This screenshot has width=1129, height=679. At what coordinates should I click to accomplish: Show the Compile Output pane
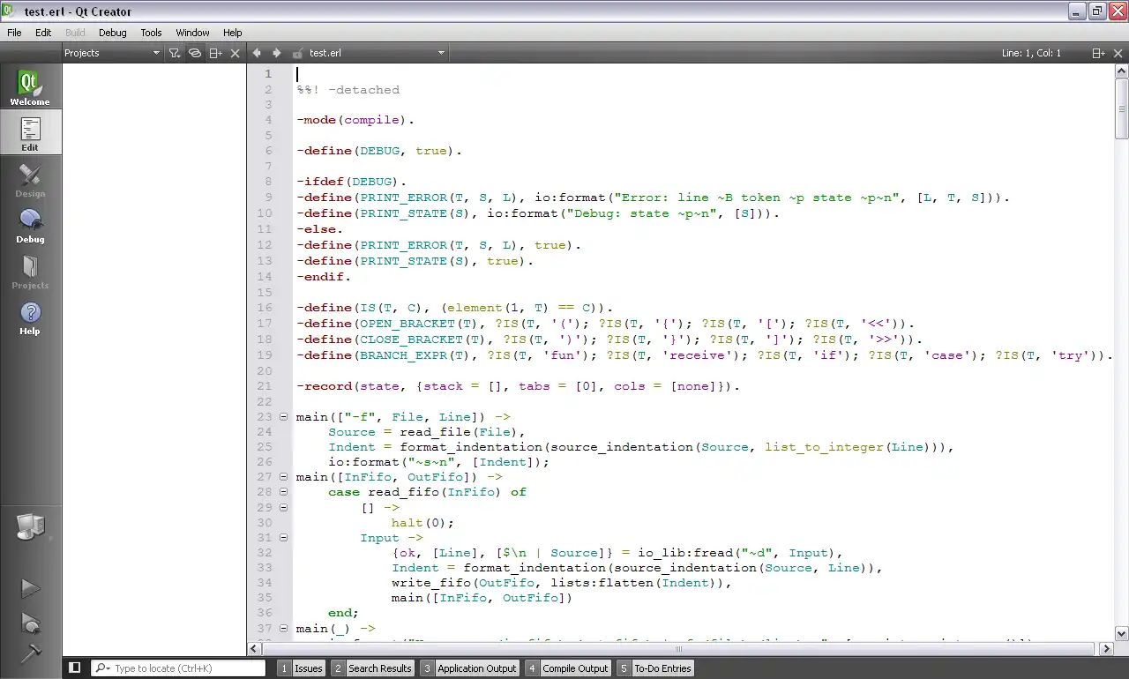567,668
